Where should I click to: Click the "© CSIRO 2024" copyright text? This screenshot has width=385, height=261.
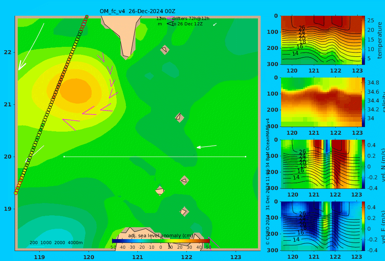(268, 230)
